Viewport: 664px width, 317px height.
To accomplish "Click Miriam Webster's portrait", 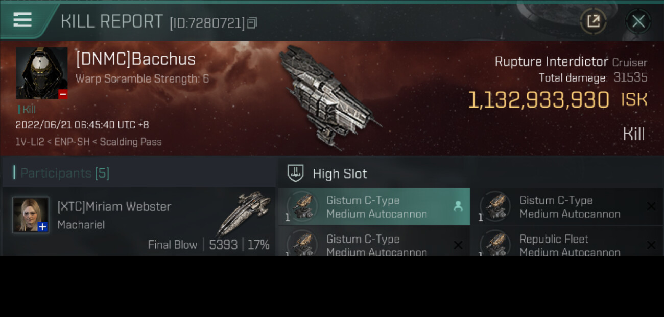I will tap(31, 215).
